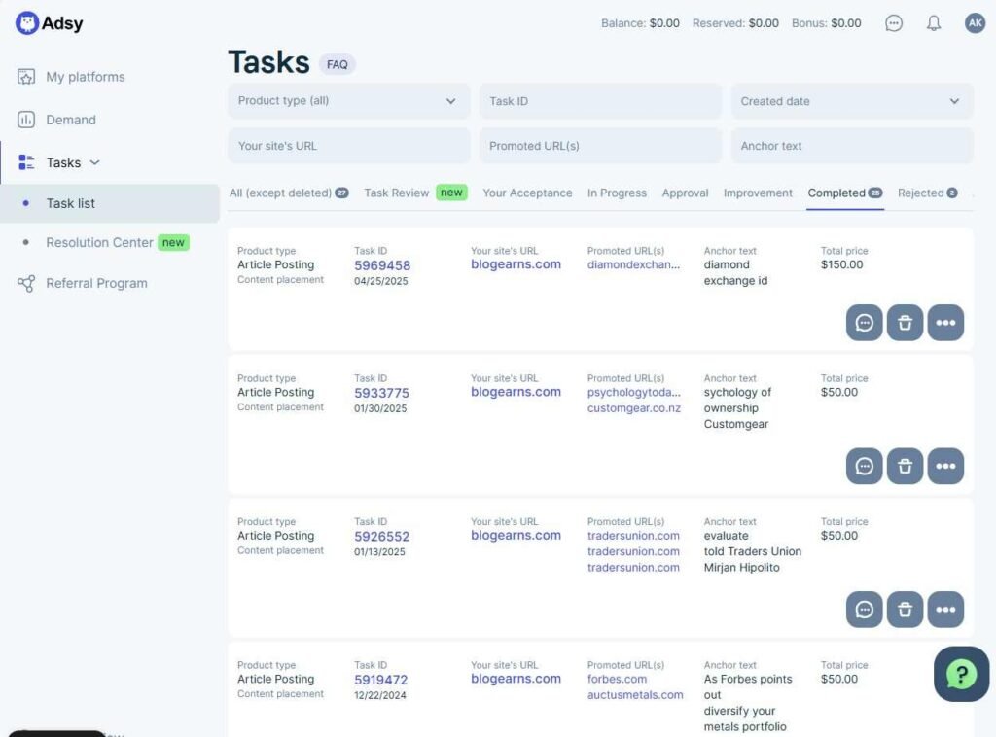Click the Reserved: $0.00 text
The image size is (996, 737).
(x=735, y=23)
